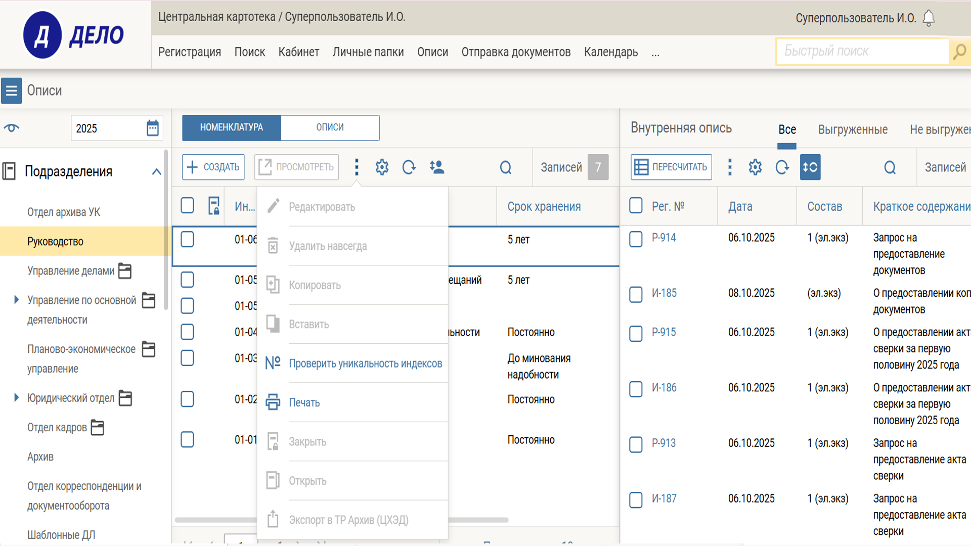This screenshot has height=546, width=971.
Task: Click the ПЕРЕСЧИТАТЬ button
Action: tap(671, 167)
